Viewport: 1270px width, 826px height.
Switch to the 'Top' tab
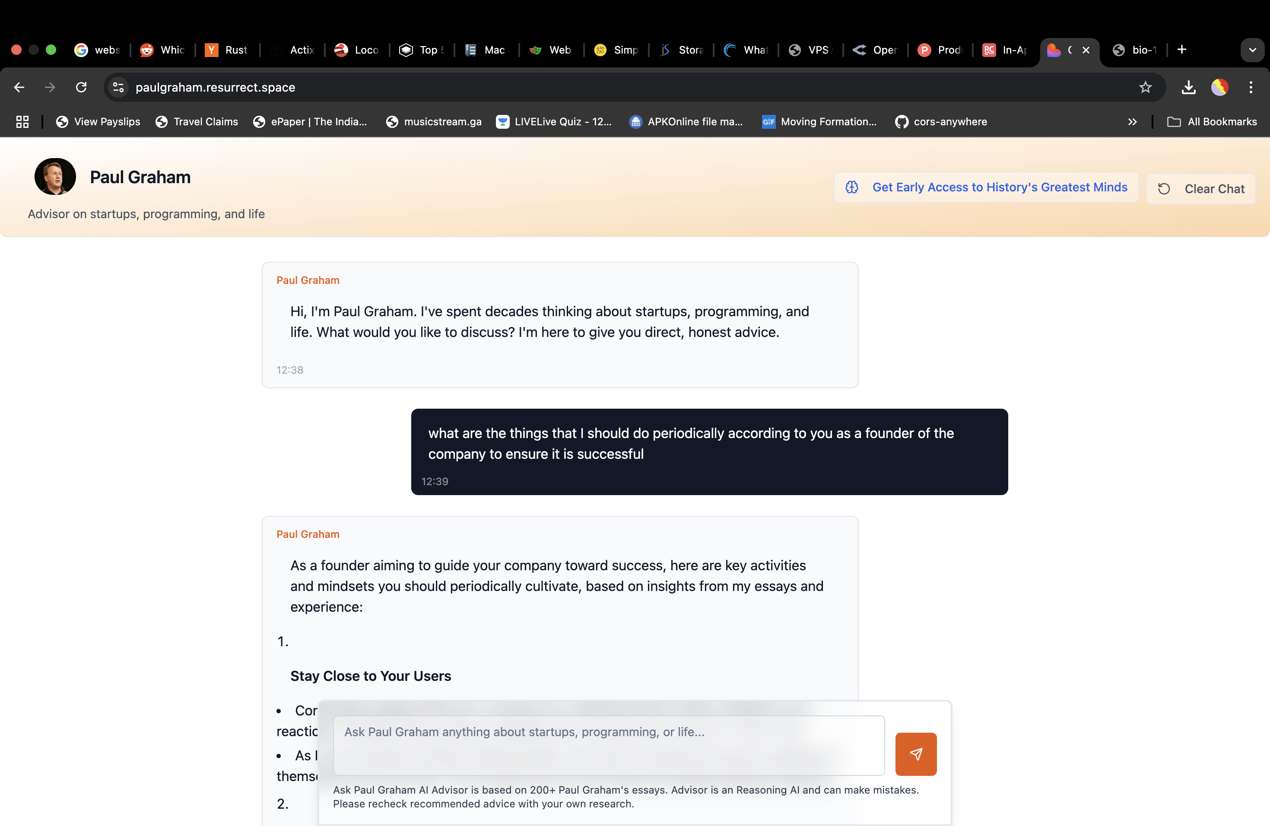(422, 50)
